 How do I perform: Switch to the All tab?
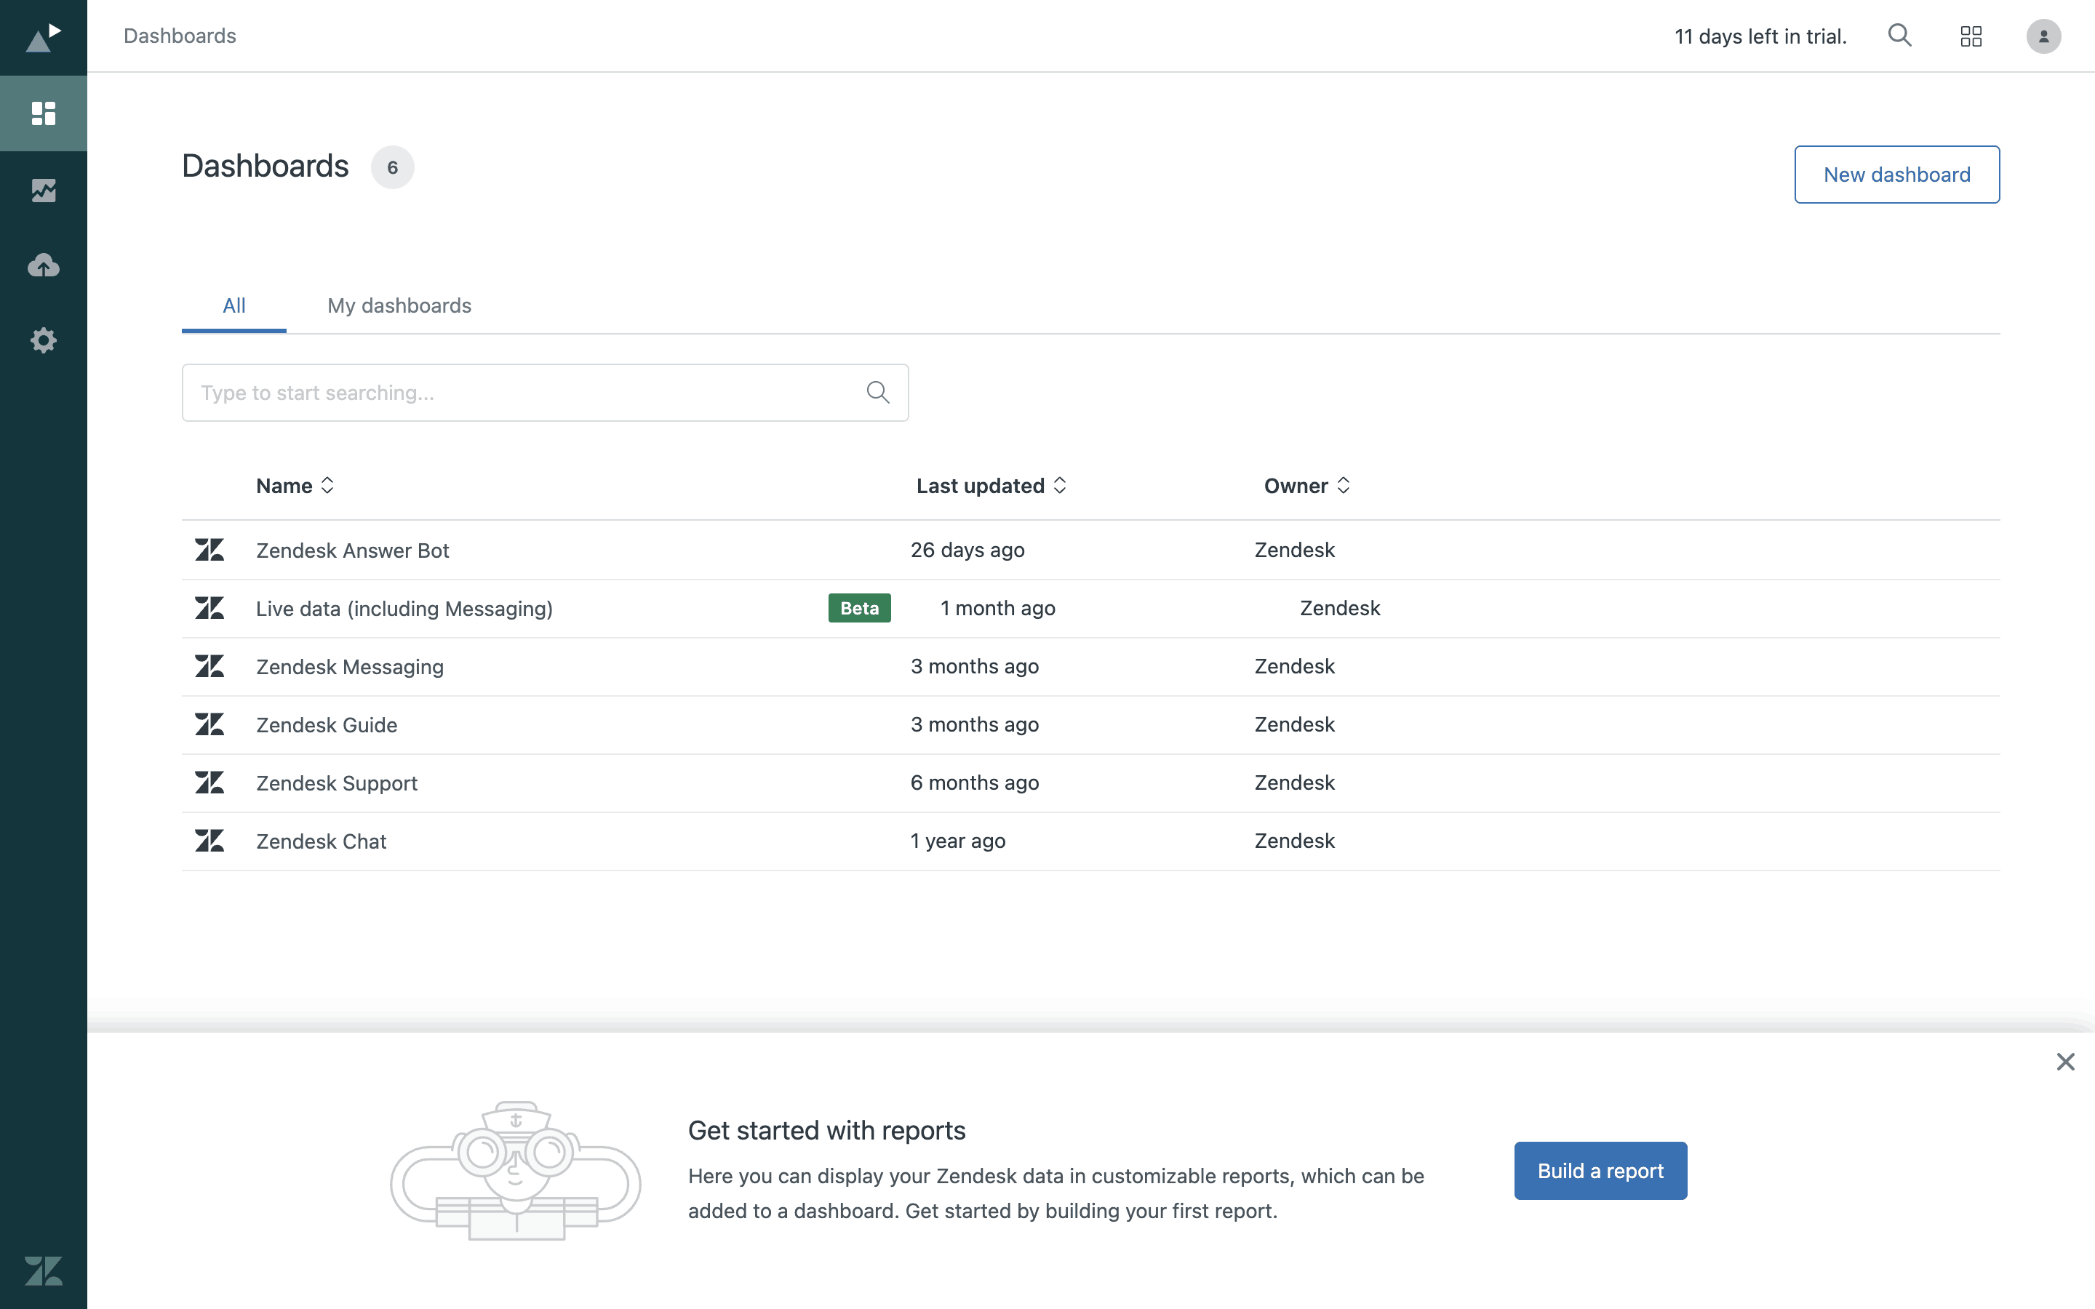point(234,305)
